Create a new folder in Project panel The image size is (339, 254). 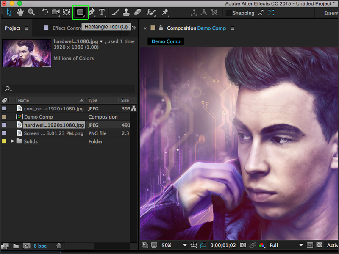pos(16,246)
